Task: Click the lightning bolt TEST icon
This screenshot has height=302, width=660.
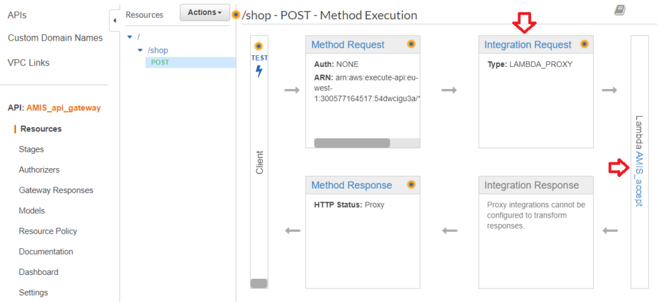Action: [259, 71]
